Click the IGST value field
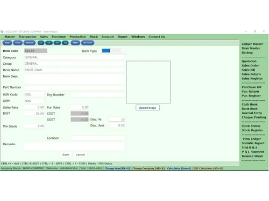269x201 pixels. pos(34,114)
